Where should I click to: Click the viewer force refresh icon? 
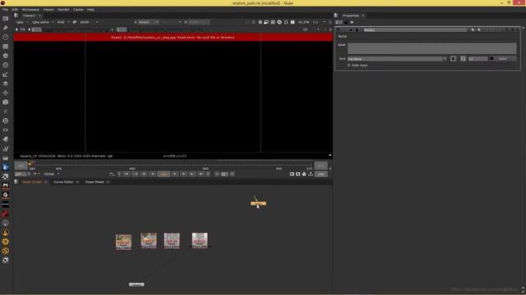pyautogui.click(x=286, y=22)
